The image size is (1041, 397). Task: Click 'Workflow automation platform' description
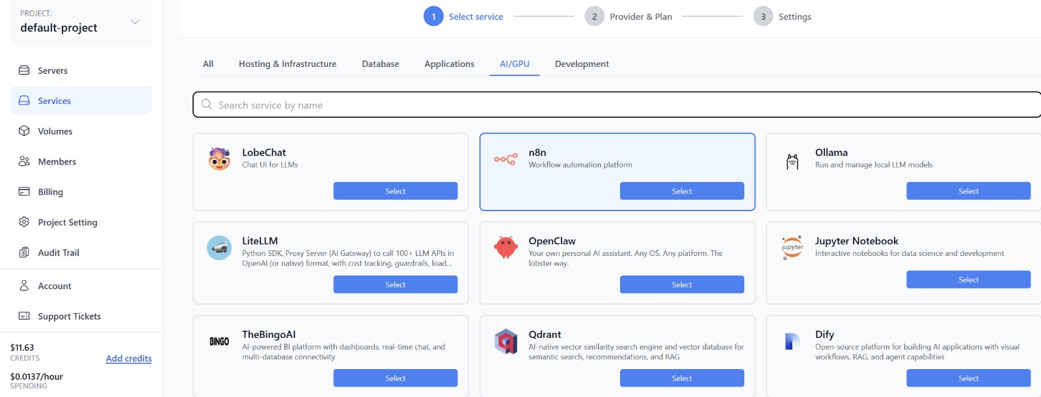tap(580, 165)
